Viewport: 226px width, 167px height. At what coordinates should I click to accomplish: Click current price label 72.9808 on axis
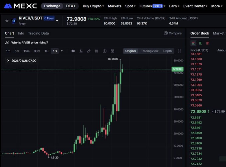(178, 69)
